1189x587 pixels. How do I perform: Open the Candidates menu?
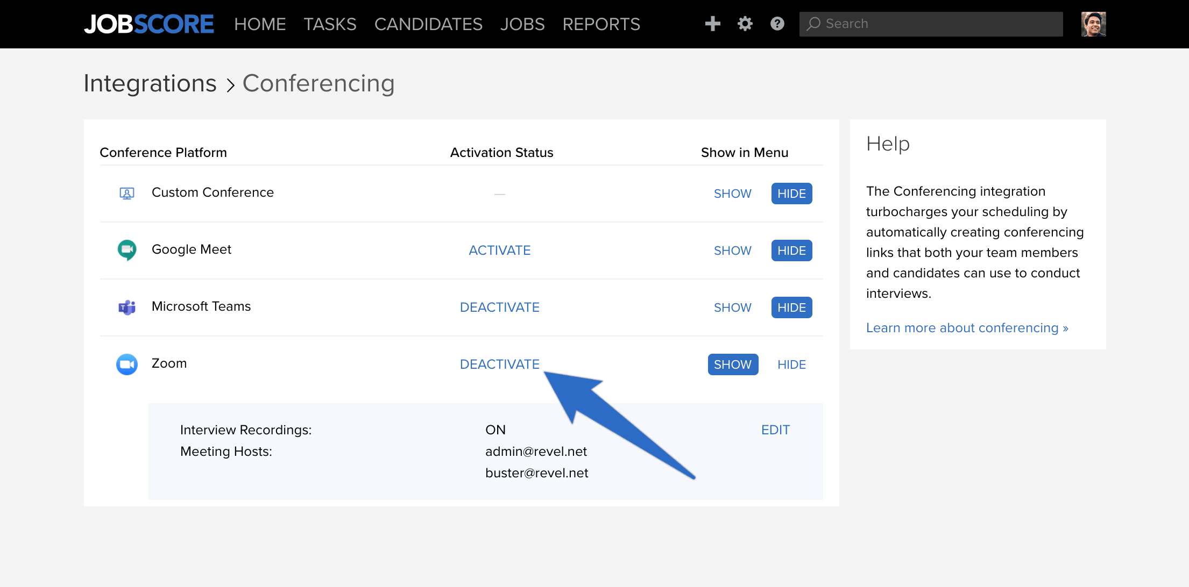[x=428, y=24]
